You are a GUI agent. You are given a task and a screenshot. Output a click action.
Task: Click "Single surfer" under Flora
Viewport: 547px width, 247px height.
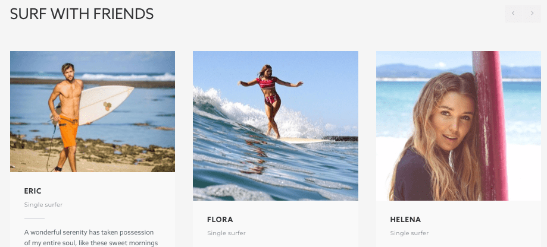(226, 233)
